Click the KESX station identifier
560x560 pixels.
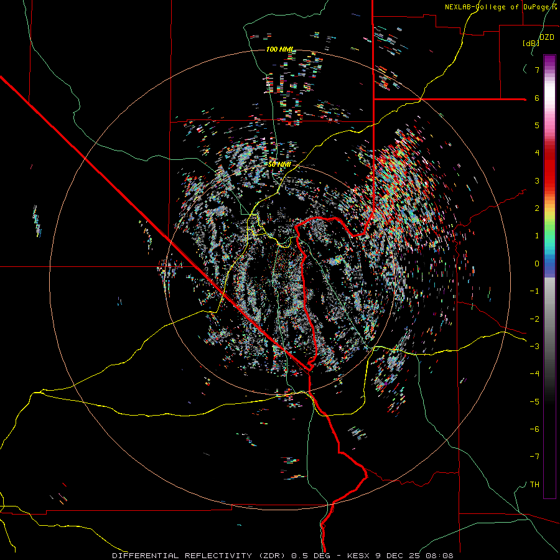click(x=358, y=556)
